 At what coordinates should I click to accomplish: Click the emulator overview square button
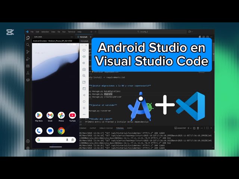click(84, 108)
